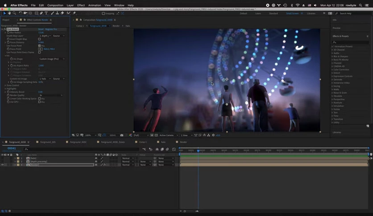Toggle Blur Radius stopwatch keyframing
This screenshot has height=216, width=373.
tap(8, 33)
